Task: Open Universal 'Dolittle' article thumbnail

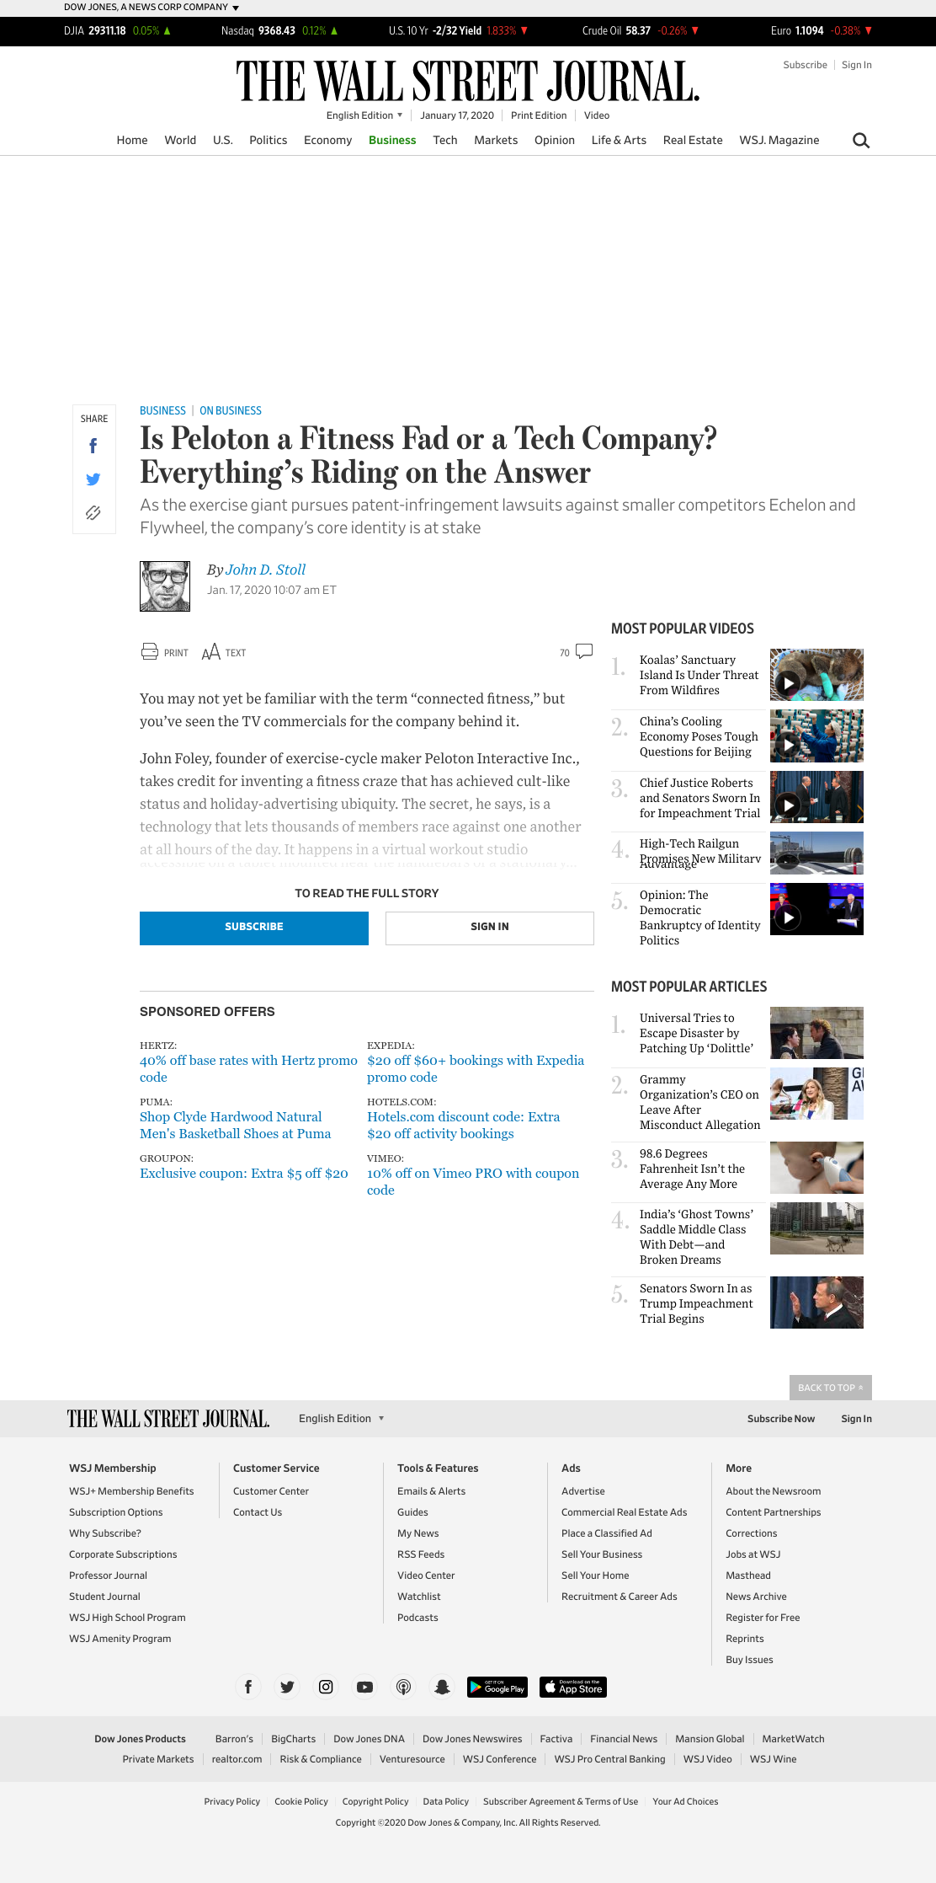Action: 816,1033
